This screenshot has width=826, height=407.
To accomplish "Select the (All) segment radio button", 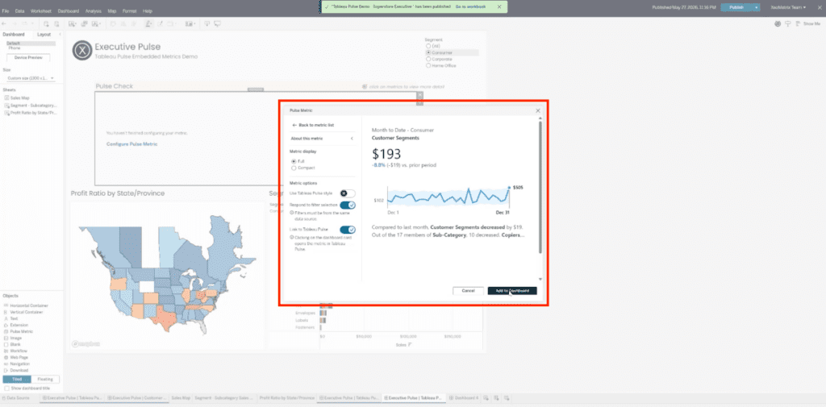I will (x=428, y=46).
